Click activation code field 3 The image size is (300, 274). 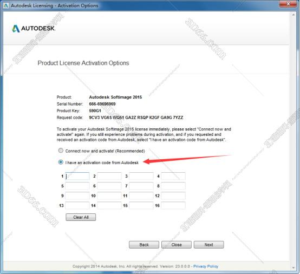click(141, 176)
